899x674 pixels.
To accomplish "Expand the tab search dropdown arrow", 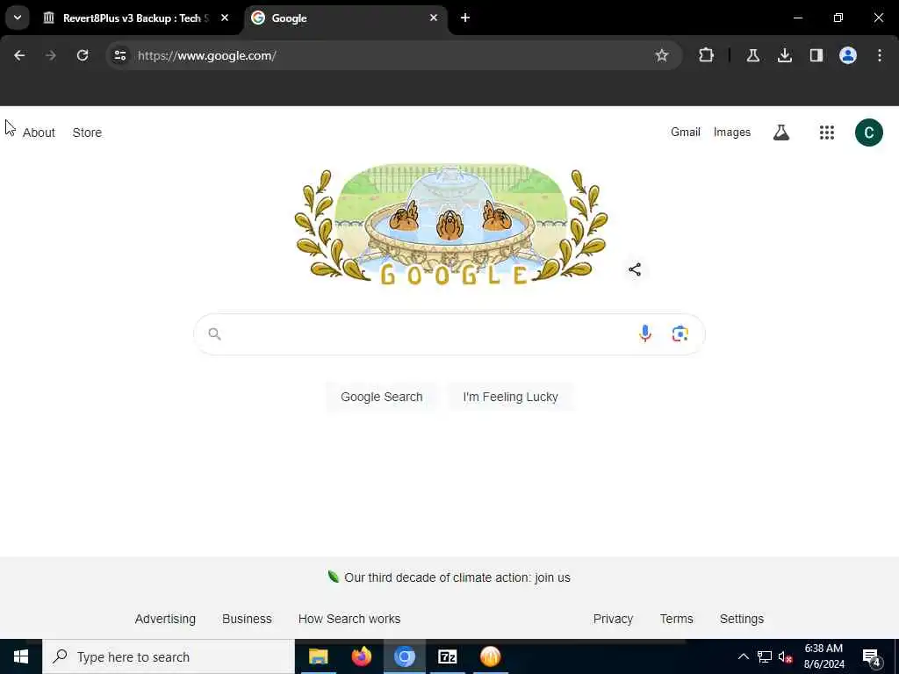I will coord(18,18).
